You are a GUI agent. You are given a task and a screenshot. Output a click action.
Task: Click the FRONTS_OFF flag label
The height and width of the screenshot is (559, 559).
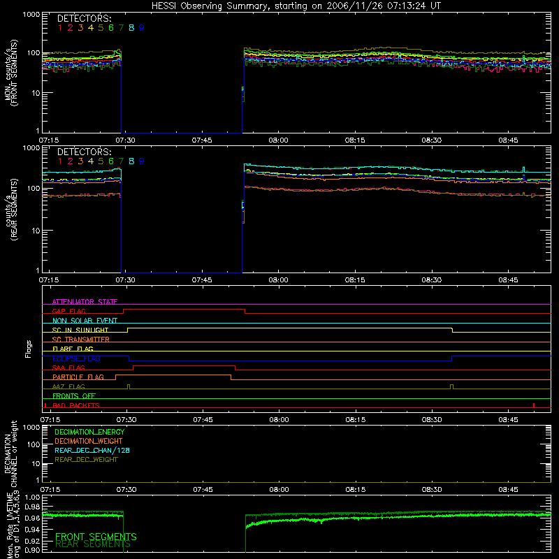[x=74, y=396]
